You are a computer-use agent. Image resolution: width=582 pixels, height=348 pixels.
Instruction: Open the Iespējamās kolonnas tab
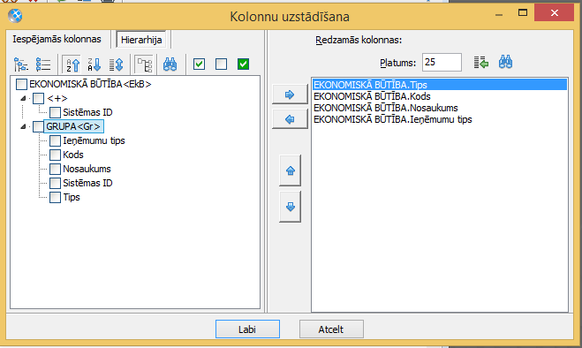point(57,39)
